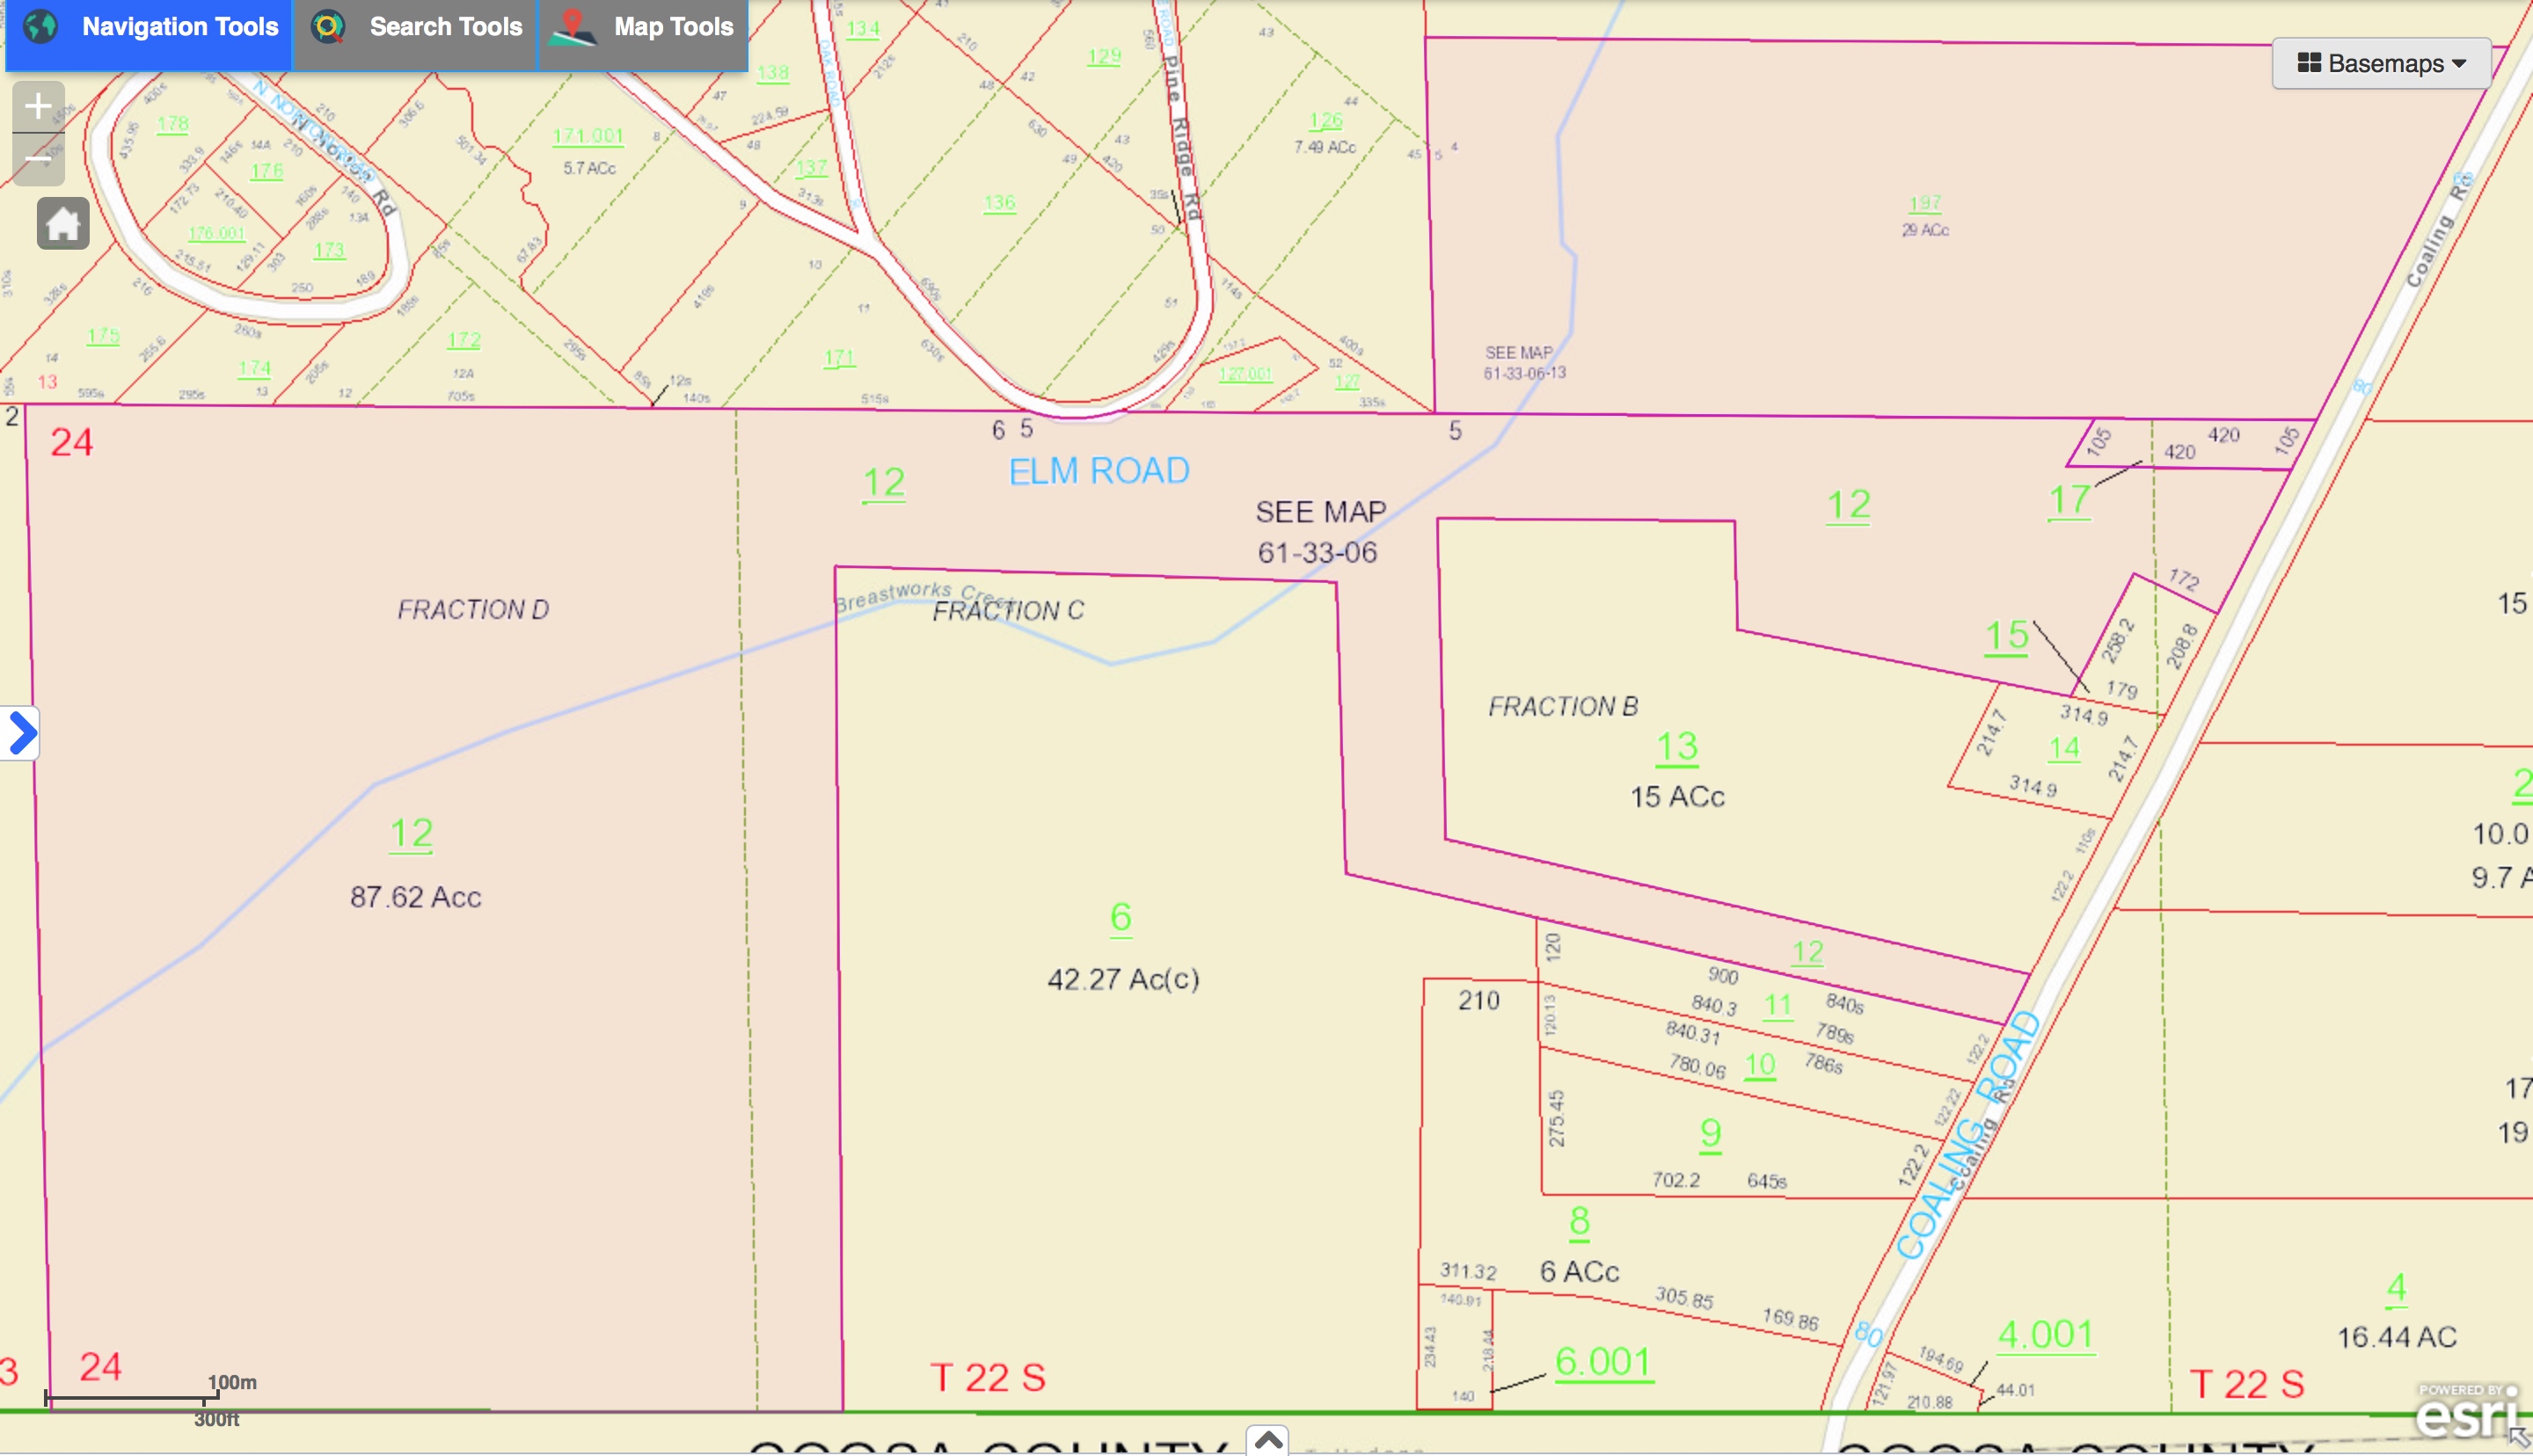Viewport: 2533px width, 1456px height.
Task: Click parcel 12 with 87.62 Acc
Action: [411, 834]
